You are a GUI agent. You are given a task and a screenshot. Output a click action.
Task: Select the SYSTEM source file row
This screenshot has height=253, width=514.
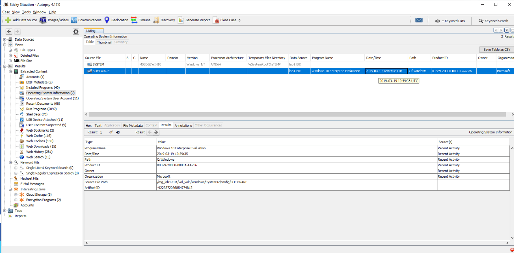click(299, 65)
